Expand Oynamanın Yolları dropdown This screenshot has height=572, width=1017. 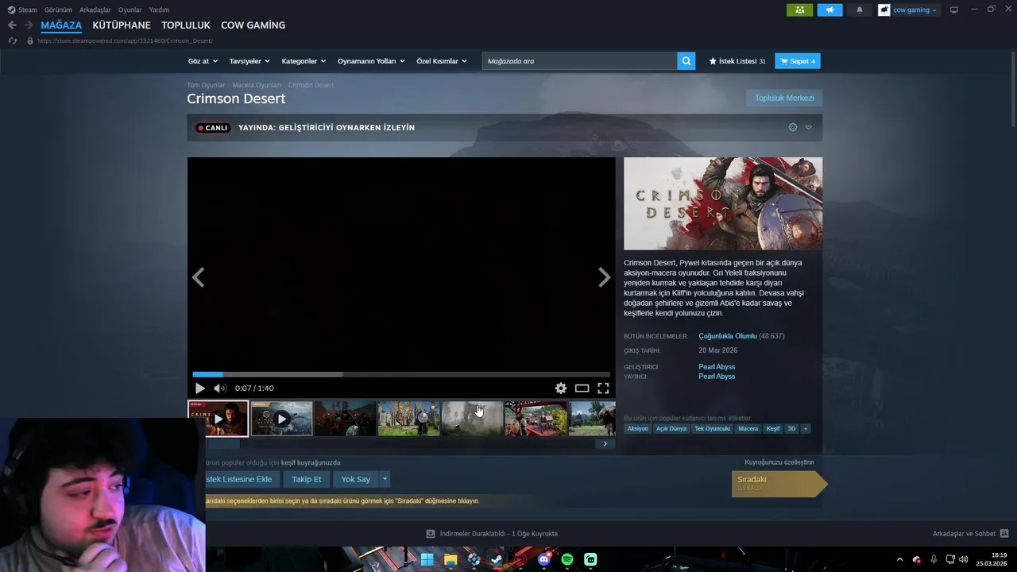point(371,61)
